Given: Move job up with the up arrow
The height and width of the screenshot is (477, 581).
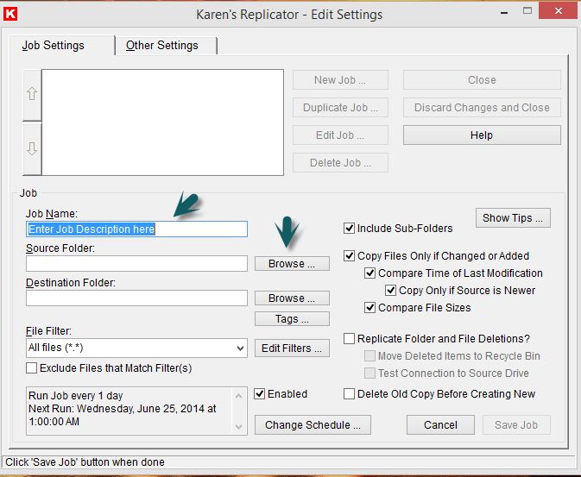Looking at the screenshot, I should point(32,94).
